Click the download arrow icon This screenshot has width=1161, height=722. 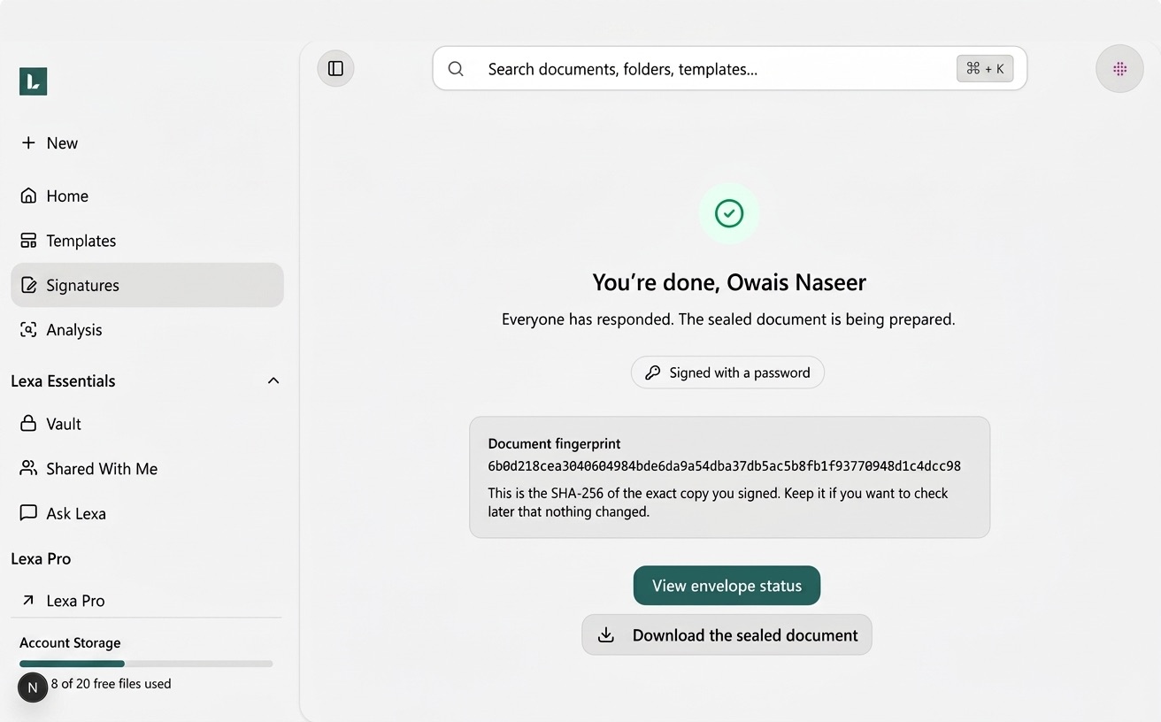click(x=606, y=635)
